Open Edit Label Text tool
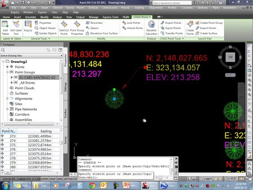This screenshot has height=190, width=253. point(16,28)
